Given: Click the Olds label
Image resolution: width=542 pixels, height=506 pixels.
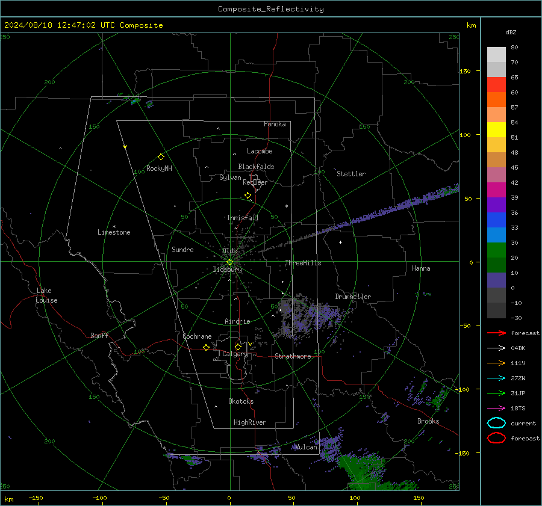Looking at the screenshot, I should 229,251.
